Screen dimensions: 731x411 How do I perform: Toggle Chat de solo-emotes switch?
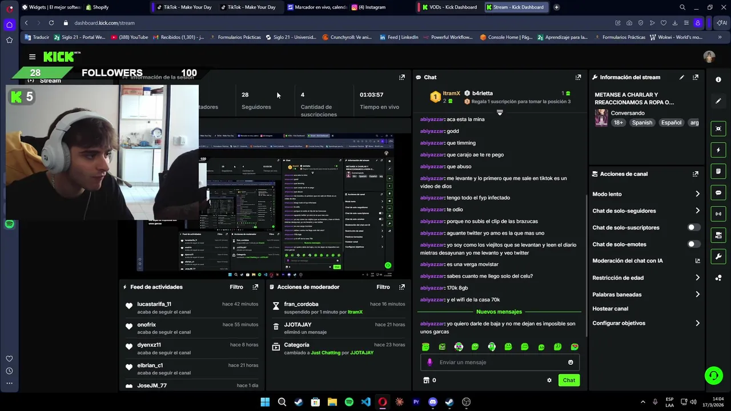click(693, 244)
